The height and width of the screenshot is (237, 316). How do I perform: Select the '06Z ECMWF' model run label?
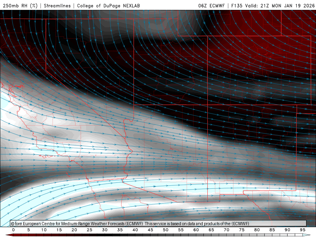coord(211,6)
